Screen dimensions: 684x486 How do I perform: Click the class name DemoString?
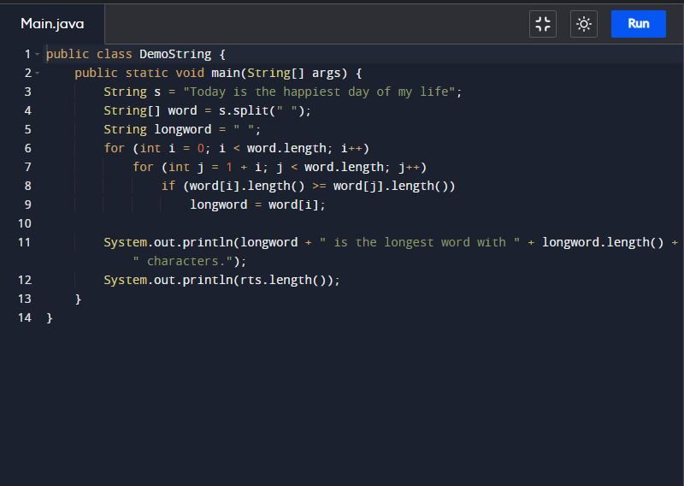[175, 54]
